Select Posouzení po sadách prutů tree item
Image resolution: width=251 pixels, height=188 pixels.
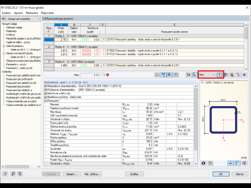pos(21,83)
